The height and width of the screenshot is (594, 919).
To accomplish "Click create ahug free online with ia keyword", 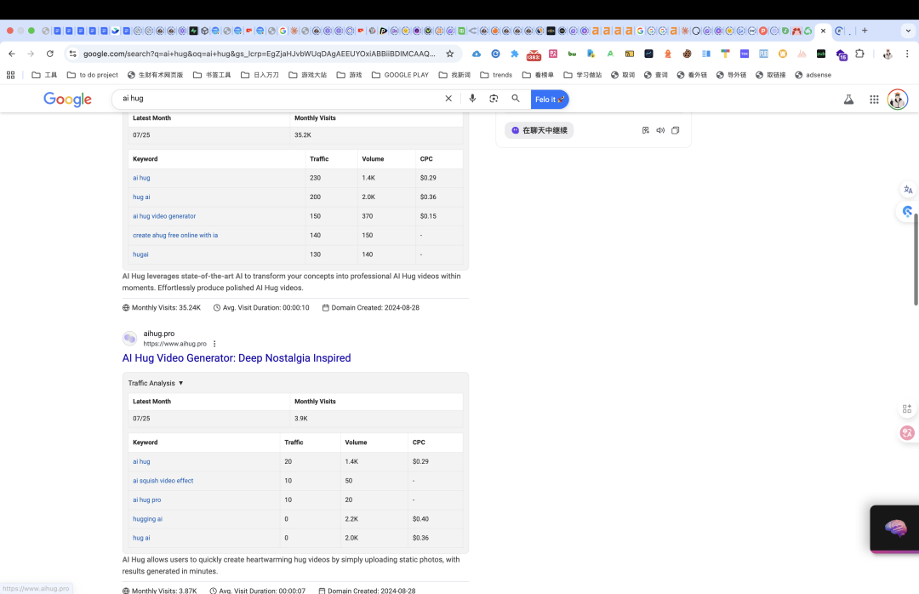I will click(175, 235).
